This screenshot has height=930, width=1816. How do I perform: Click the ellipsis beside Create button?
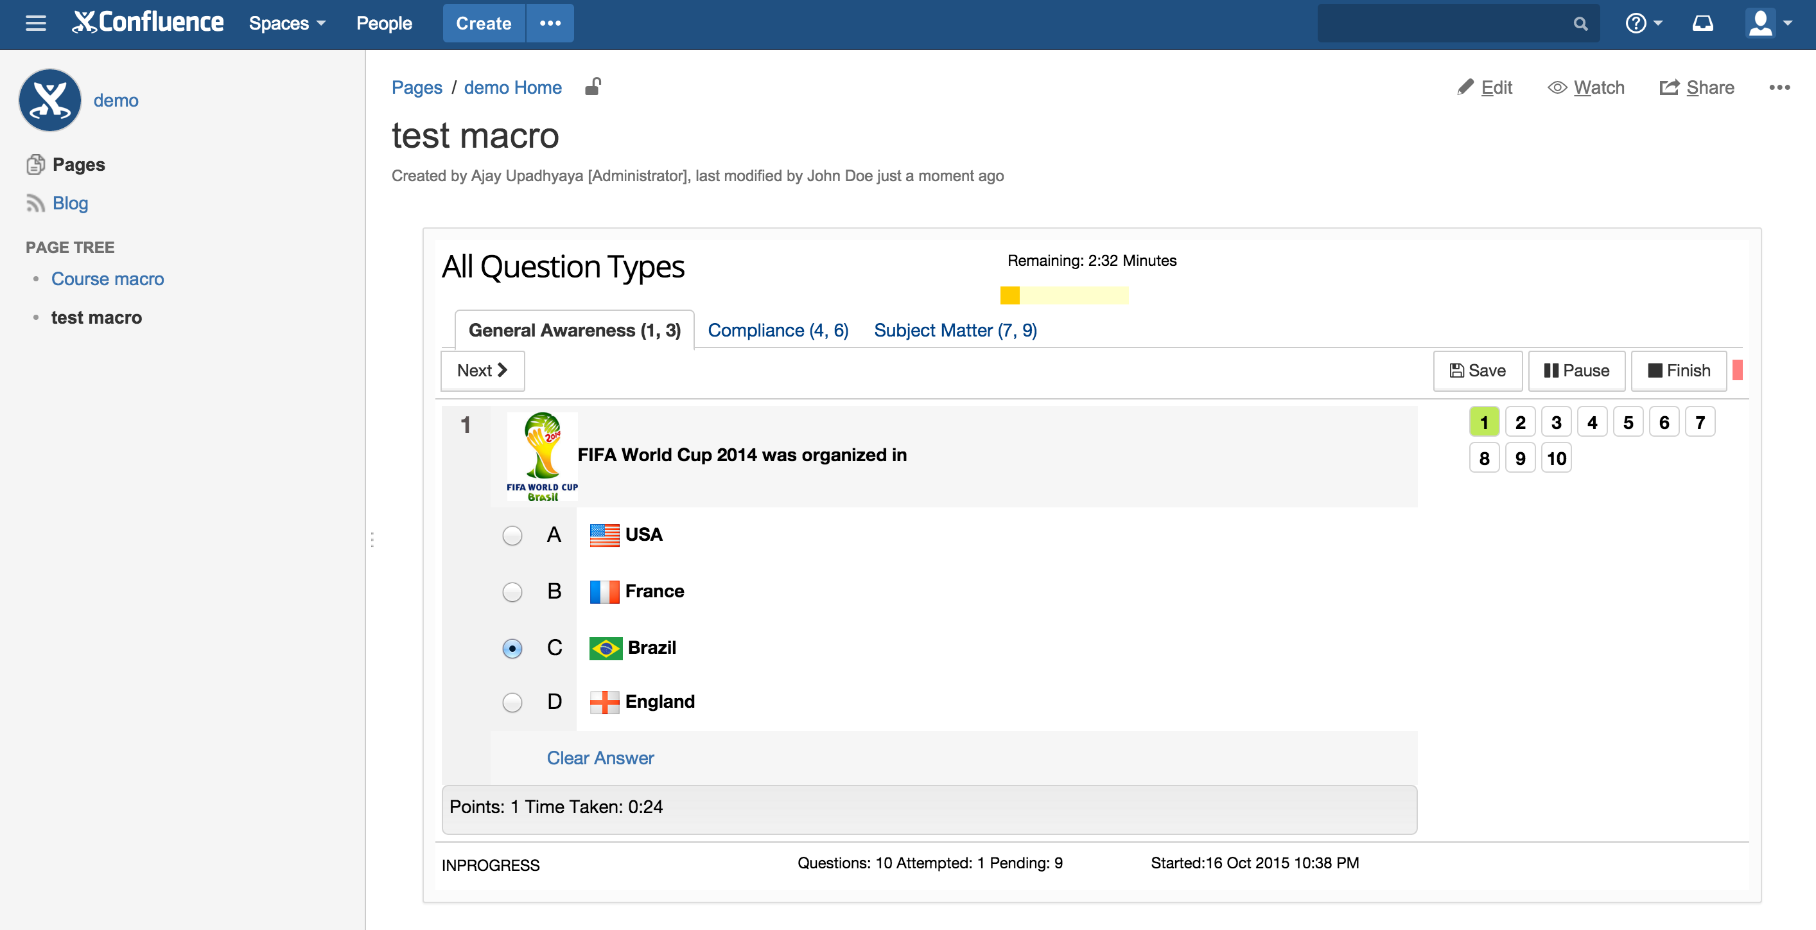[550, 23]
